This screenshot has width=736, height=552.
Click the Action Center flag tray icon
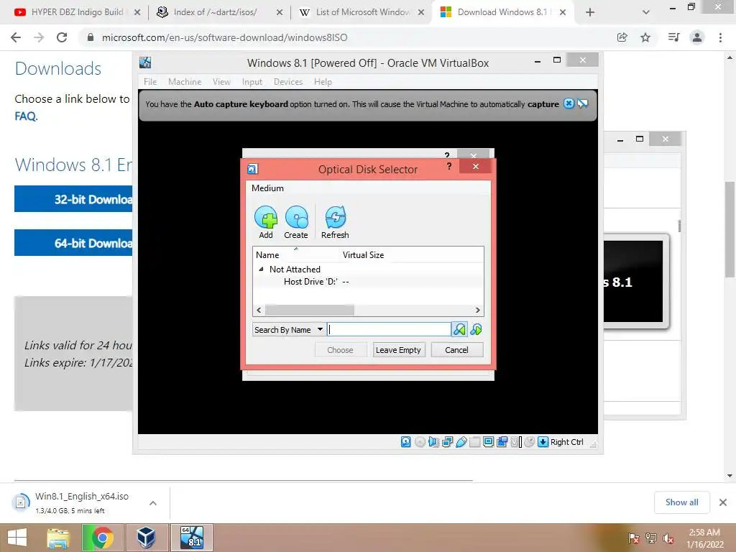click(x=633, y=538)
